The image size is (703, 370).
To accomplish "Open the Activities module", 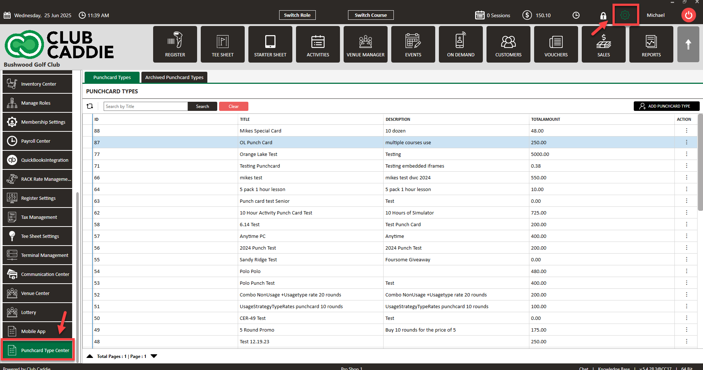I will click(x=318, y=44).
